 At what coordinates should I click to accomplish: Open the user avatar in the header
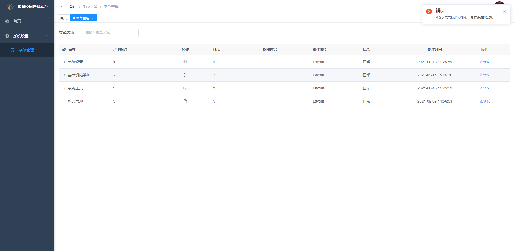[499, 3]
